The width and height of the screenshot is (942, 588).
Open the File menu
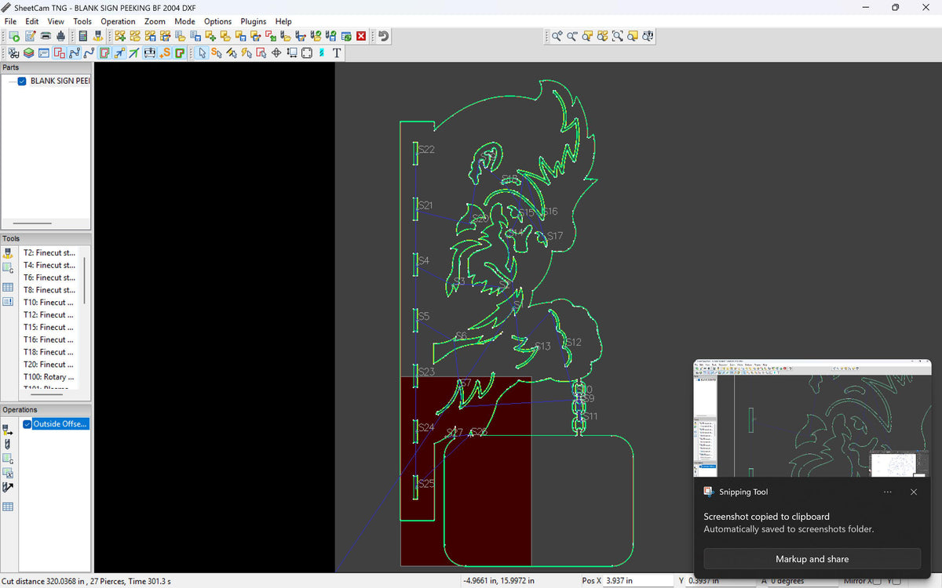click(10, 21)
